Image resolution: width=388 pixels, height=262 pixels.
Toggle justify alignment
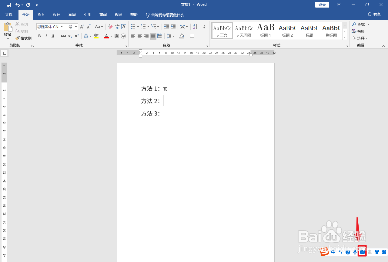(x=153, y=36)
